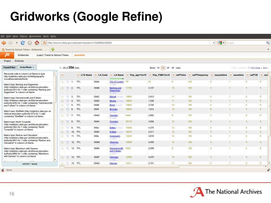The width and height of the screenshot is (271, 203).
Task: Flag row 13 Hammersmith and Fulham
Action: coord(67,149)
